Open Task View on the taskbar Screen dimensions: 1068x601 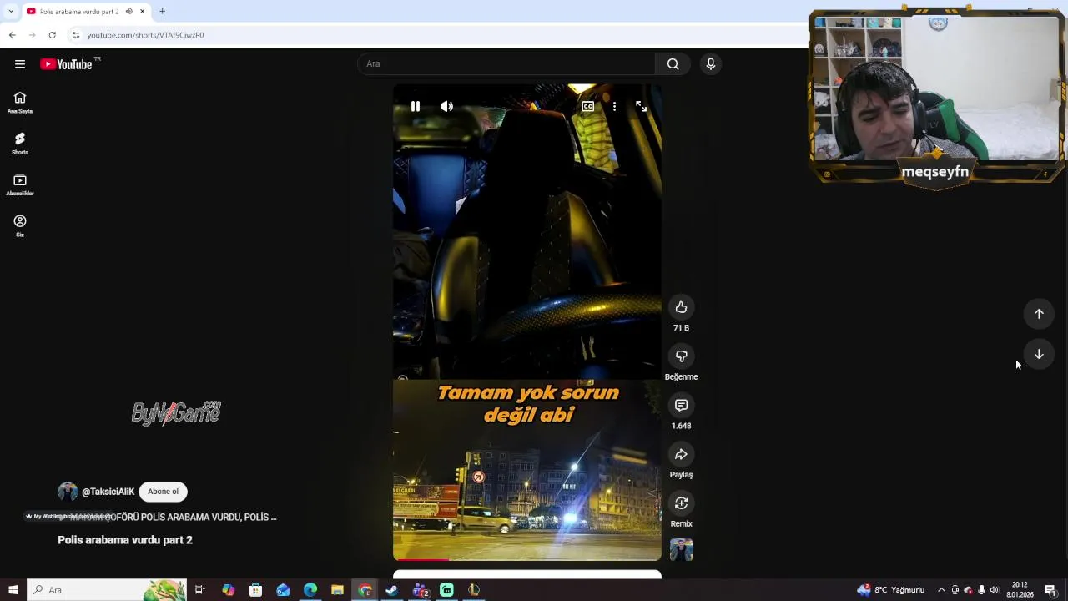coord(200,590)
